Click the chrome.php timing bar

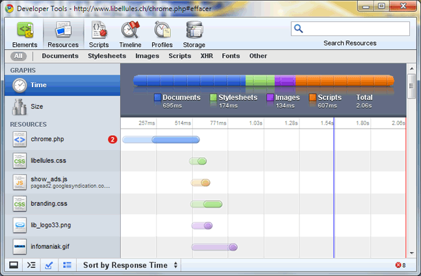[161, 140]
